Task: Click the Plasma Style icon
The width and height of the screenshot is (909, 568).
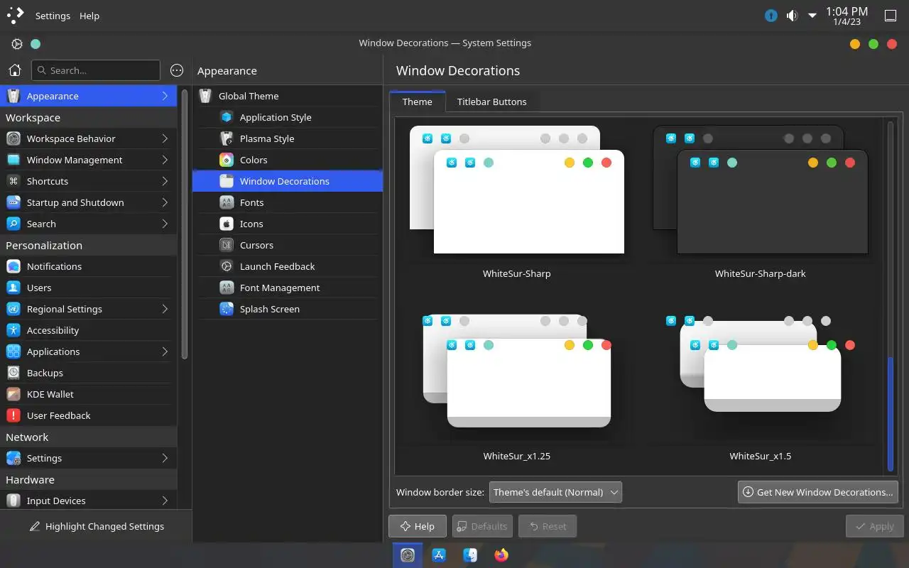Action: click(x=227, y=138)
